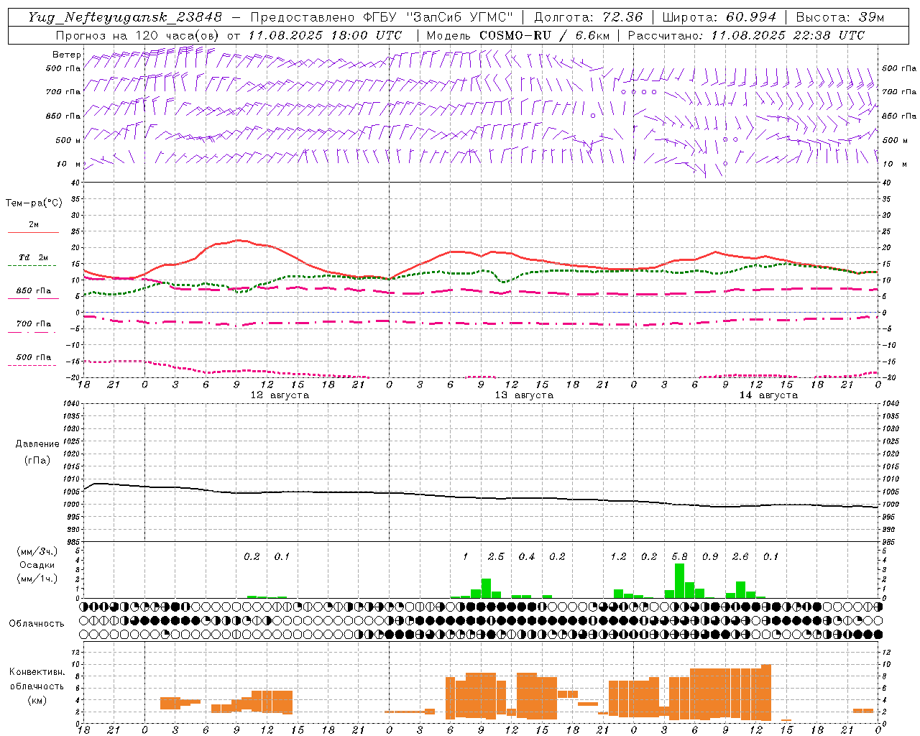Click the '700 гПа' temperature legend entry
Screen dimensions: 920x736
34,324
